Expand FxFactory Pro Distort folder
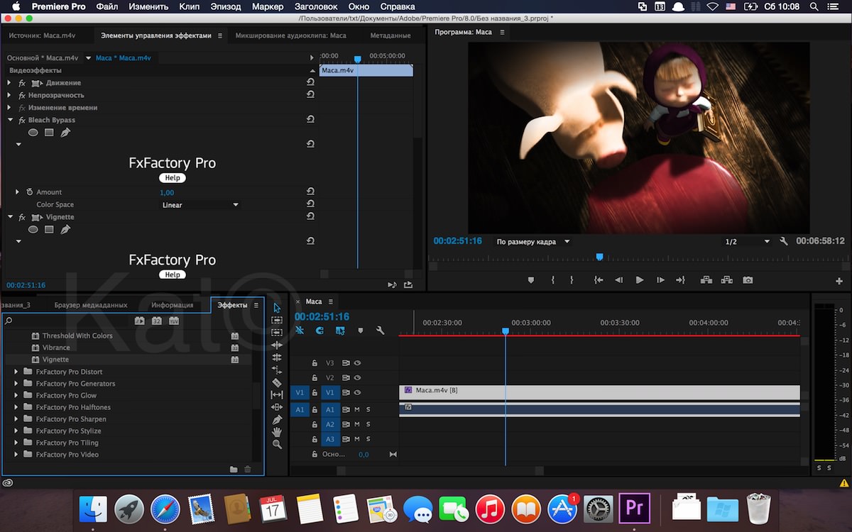 pos(16,372)
